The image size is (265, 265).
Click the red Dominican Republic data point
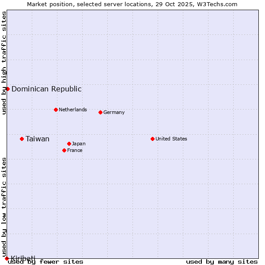8,89
